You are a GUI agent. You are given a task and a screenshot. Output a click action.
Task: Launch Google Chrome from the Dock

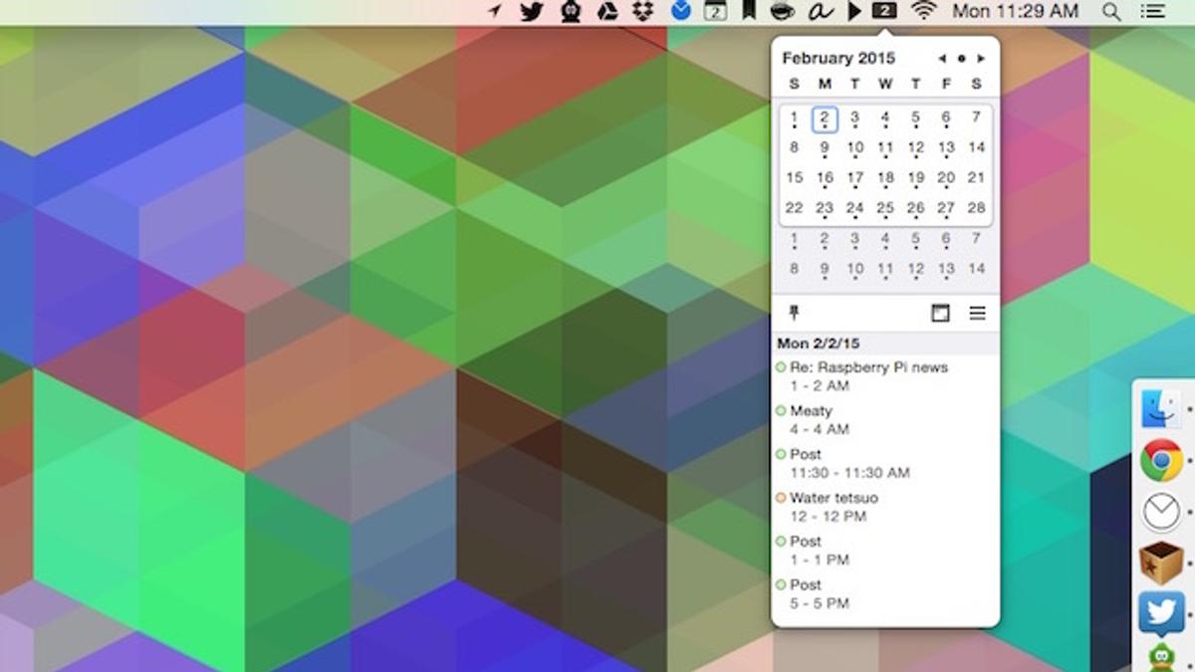tap(1161, 461)
